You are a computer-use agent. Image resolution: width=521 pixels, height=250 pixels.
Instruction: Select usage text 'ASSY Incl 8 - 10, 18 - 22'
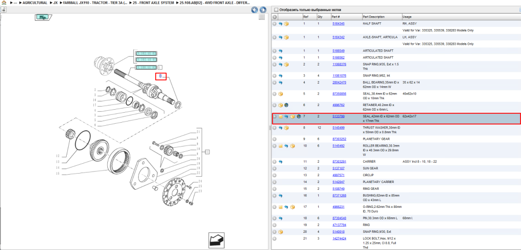pos(419,162)
